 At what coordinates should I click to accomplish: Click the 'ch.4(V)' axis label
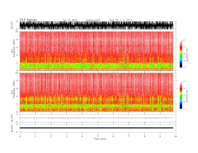click(x=12, y=128)
